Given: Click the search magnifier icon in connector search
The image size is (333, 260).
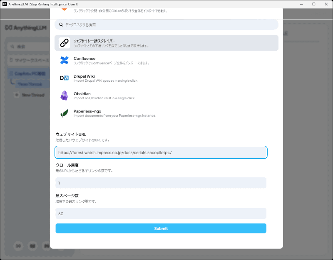Looking at the screenshot, I should pos(61,25).
